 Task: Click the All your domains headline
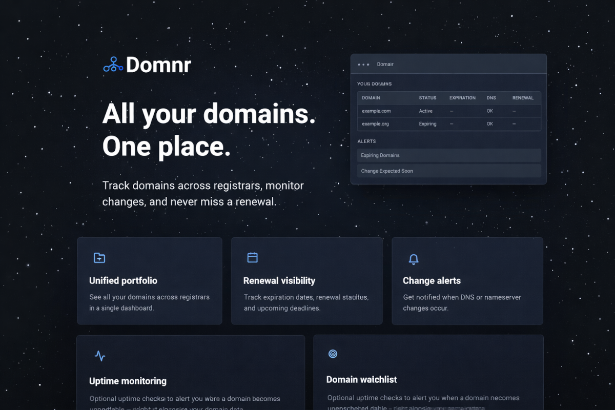point(209,130)
